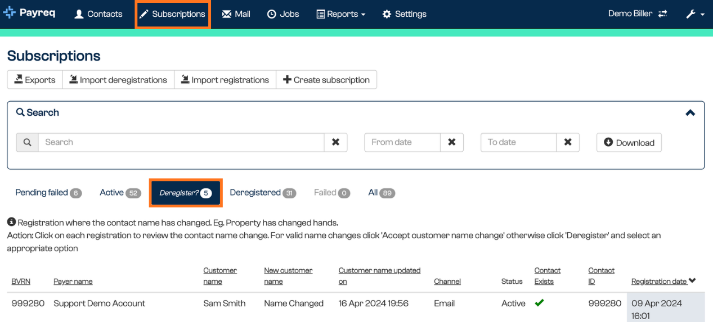Click the Name Changed cell
Viewport: 713px width, 322px height.
[294, 303]
